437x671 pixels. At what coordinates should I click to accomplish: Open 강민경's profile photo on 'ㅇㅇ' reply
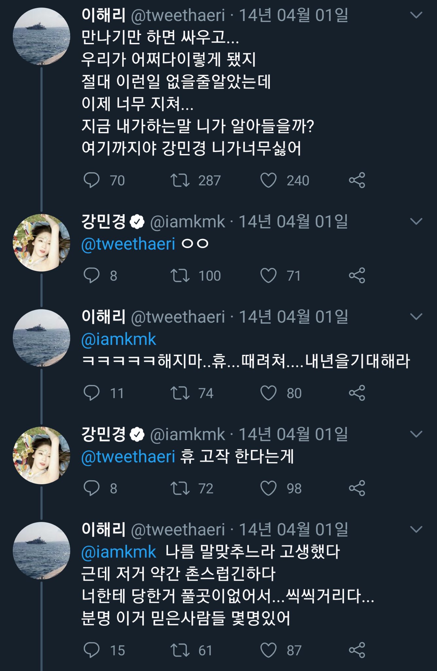coord(42,242)
